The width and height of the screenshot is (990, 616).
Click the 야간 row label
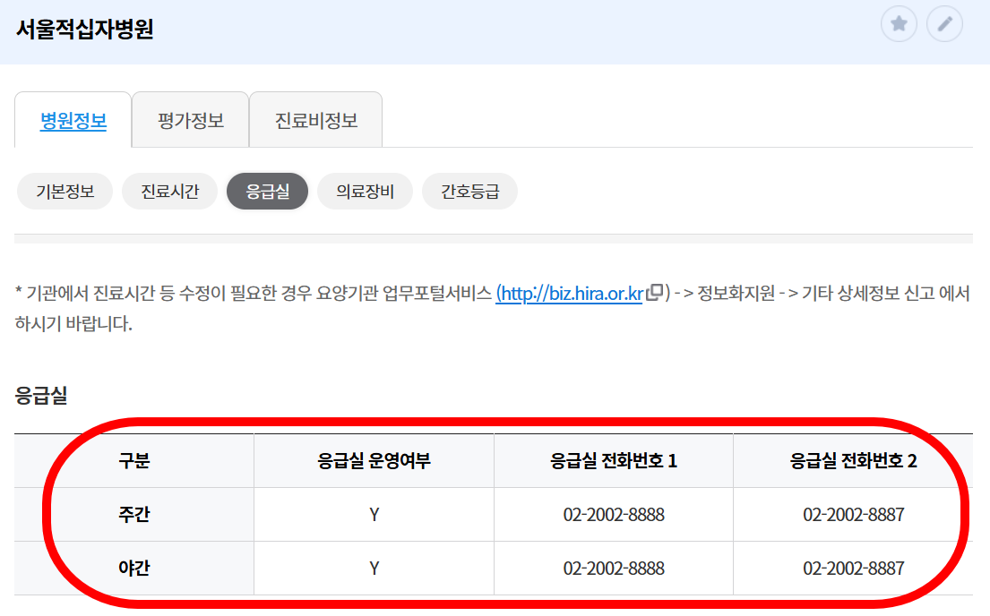(133, 568)
